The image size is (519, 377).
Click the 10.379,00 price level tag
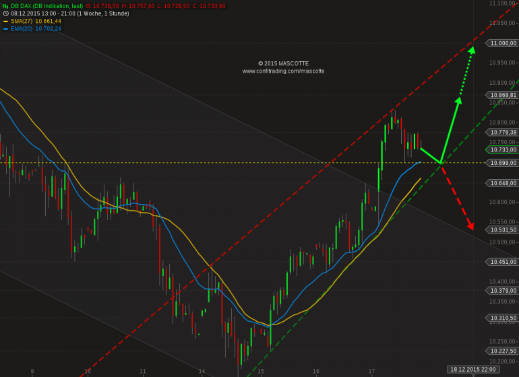501,291
